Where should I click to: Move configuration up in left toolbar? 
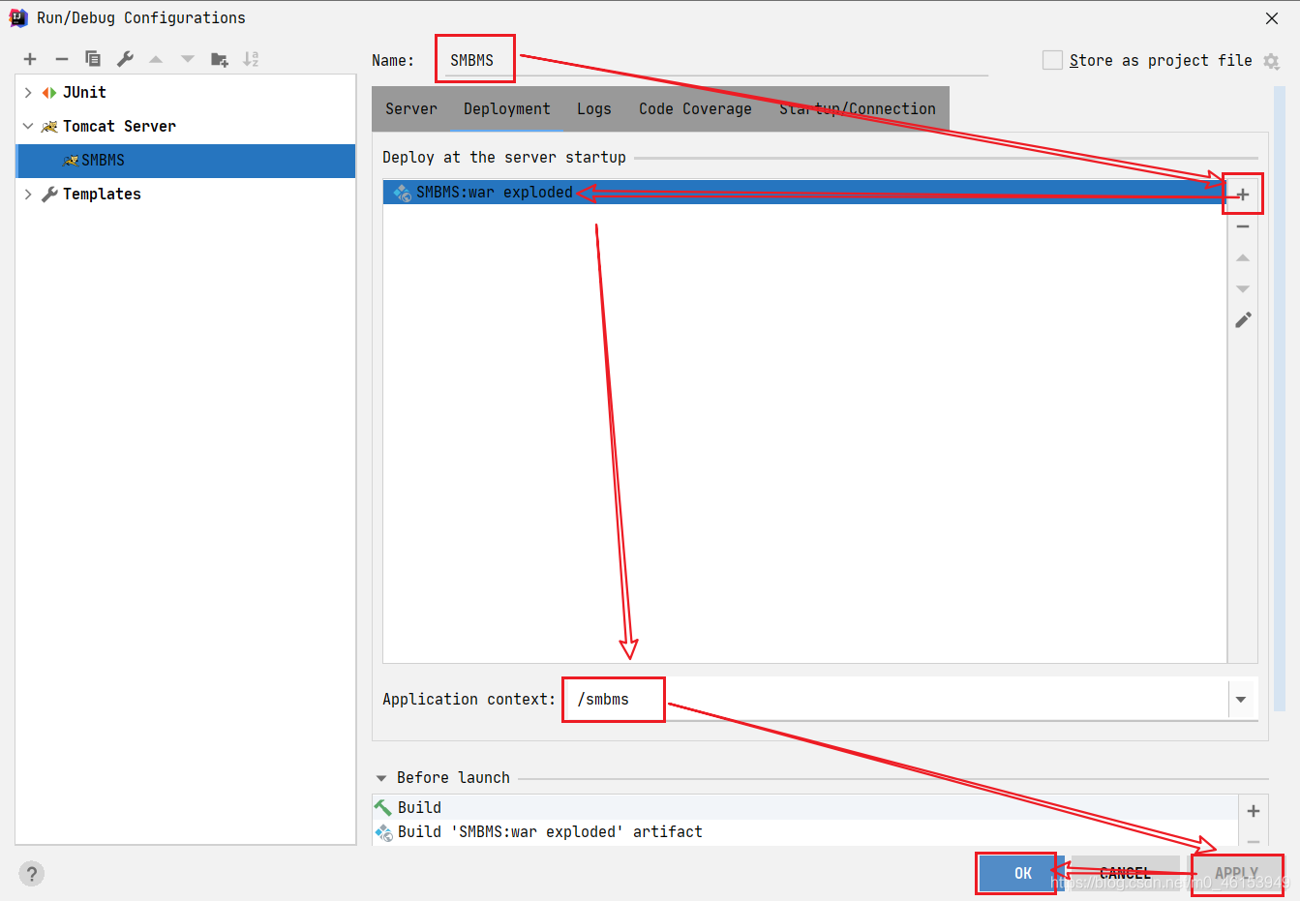(x=156, y=59)
